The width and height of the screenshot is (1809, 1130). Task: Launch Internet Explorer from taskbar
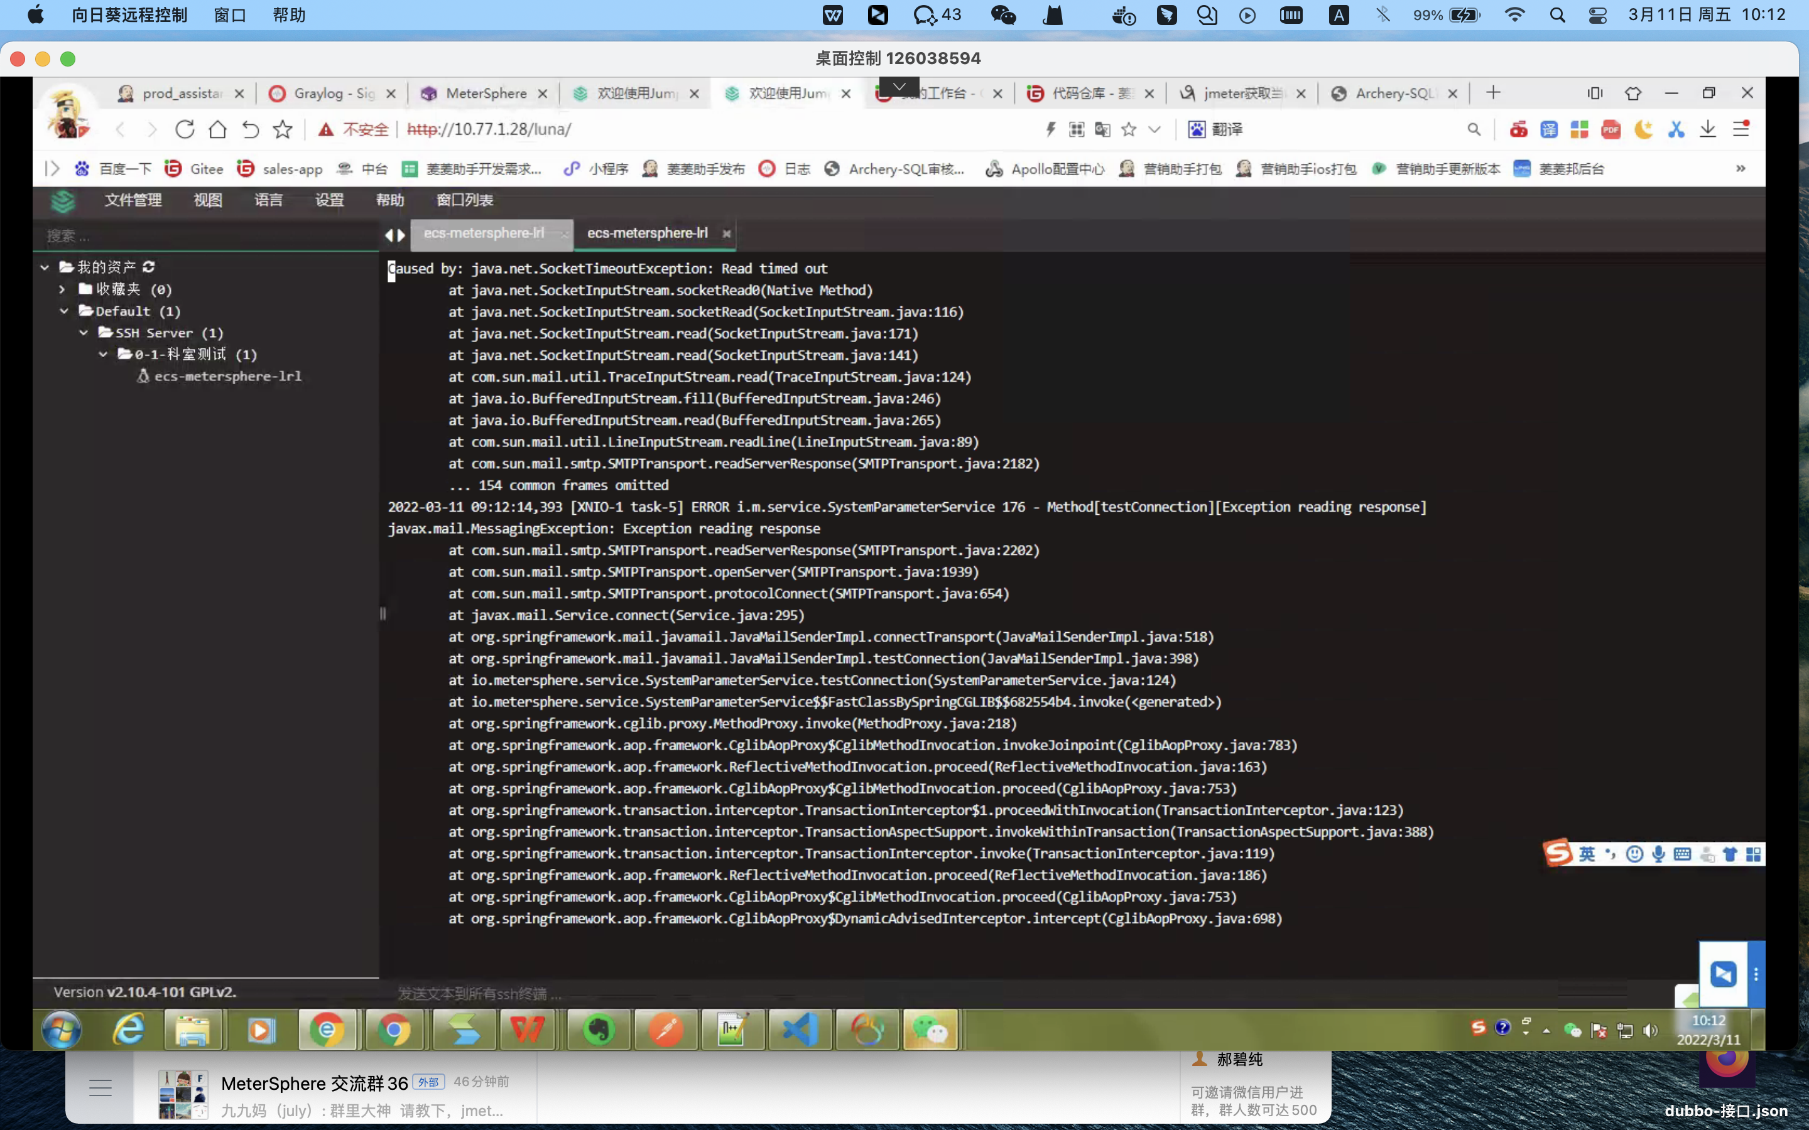(x=129, y=1031)
